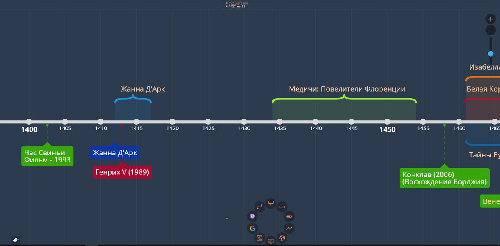Open the green Час Свиньи Фильм - 1993 event

(47, 156)
